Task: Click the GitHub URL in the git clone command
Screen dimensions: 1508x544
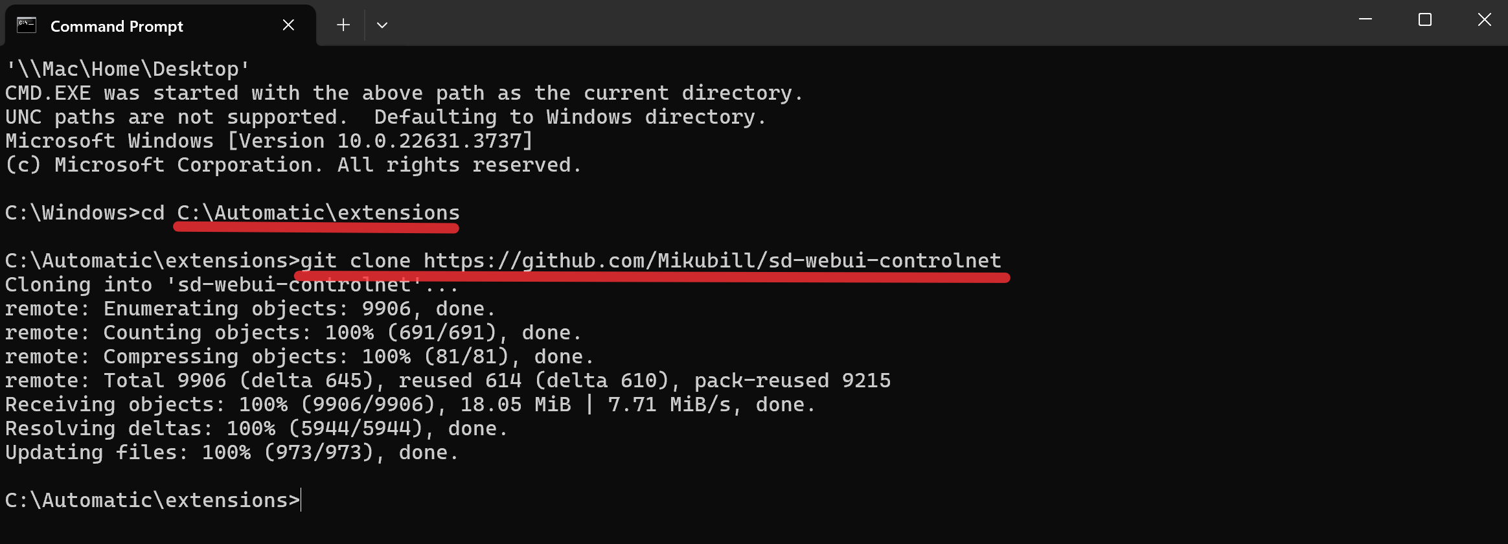Action: pyautogui.click(x=712, y=260)
